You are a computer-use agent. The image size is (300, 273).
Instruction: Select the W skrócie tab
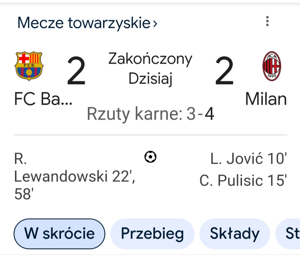tap(59, 233)
